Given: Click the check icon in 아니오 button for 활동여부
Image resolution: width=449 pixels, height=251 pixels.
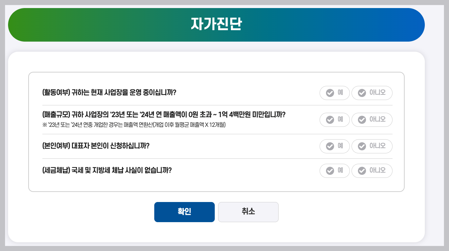Looking at the screenshot, I should [x=362, y=93].
